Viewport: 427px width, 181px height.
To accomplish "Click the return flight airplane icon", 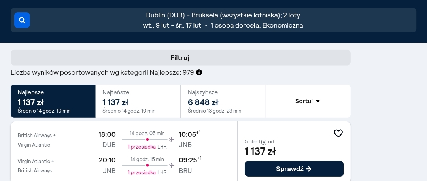I will [172, 165].
